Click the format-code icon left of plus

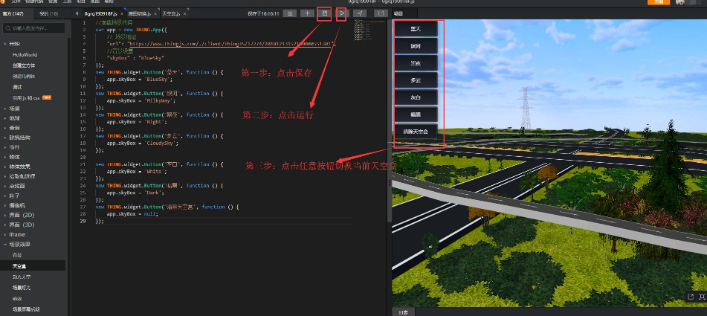(289, 13)
